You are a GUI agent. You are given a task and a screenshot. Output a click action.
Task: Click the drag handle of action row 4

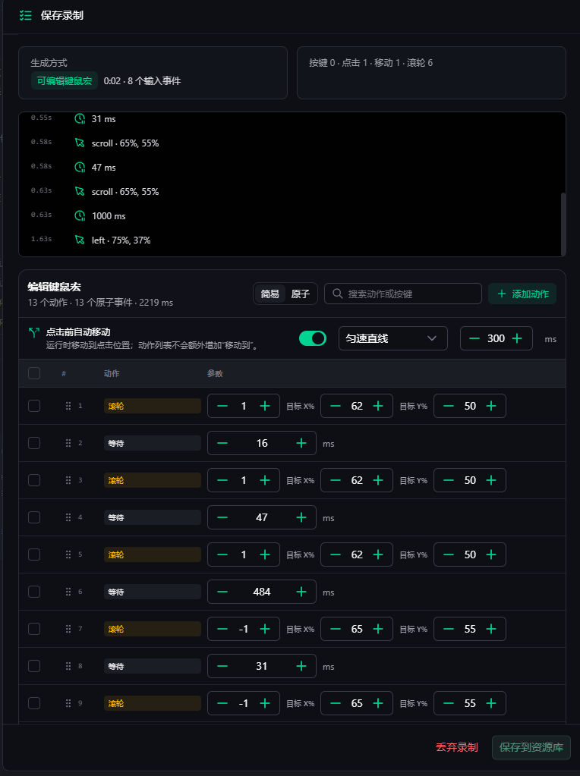pyautogui.click(x=68, y=517)
